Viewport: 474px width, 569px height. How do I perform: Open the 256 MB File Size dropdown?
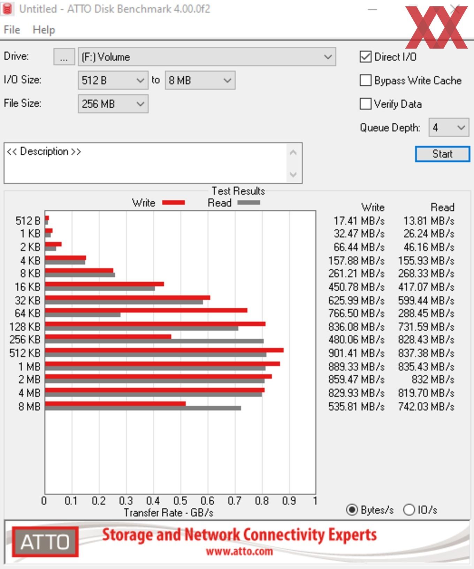coord(113,104)
